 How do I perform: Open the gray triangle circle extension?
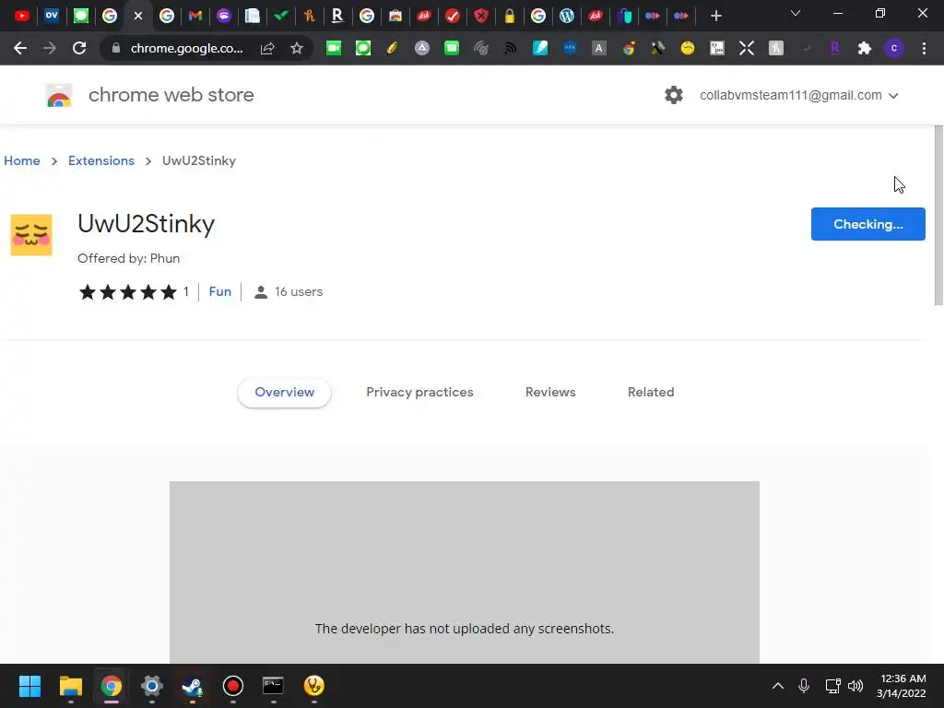pyautogui.click(x=422, y=48)
